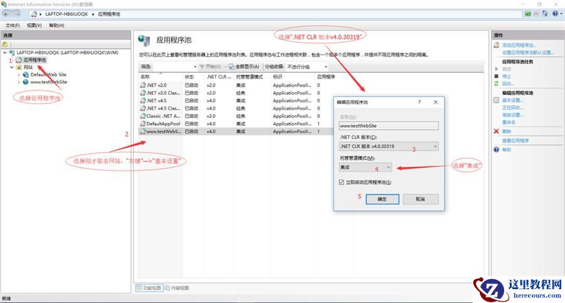The height and width of the screenshot is (303, 565).
Task: Click the create connection icon in 连接 toolbar
Action: (x=4, y=45)
